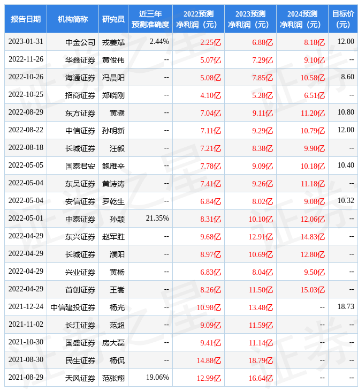Screen dimensions: 358x391
Task: Select the accuracy value 19.06%
Action: tap(157, 377)
